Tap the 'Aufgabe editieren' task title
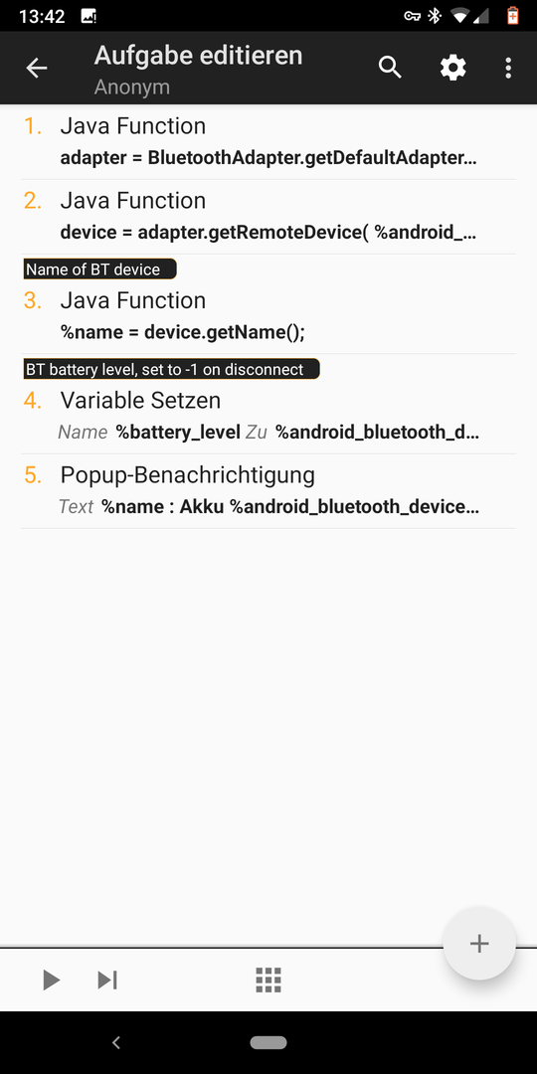Viewport: 537px width, 1074px height. pos(198,56)
